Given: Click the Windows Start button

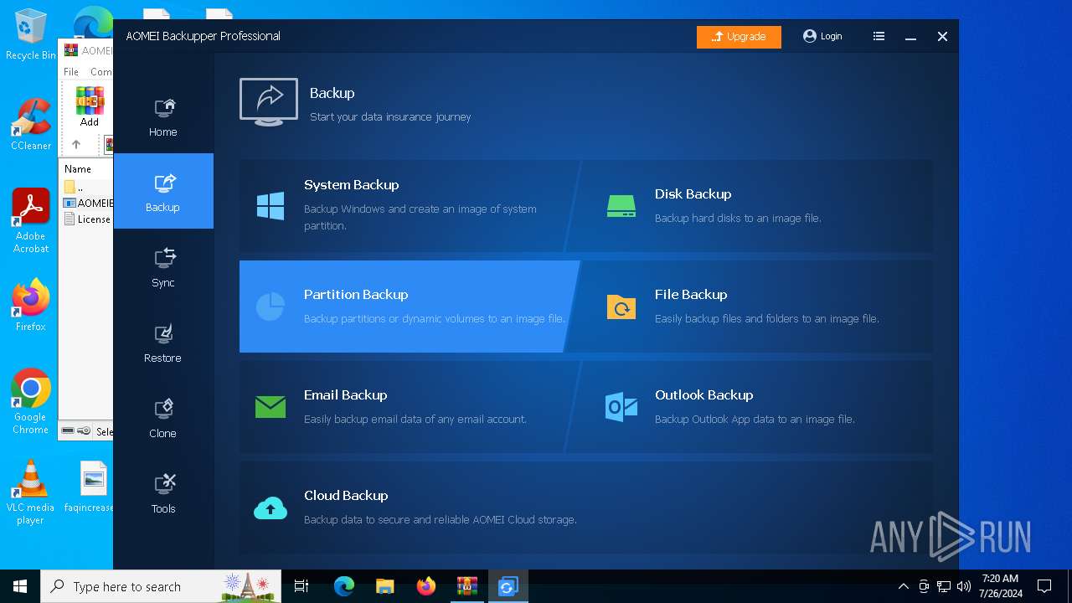Looking at the screenshot, I should pyautogui.click(x=20, y=587).
